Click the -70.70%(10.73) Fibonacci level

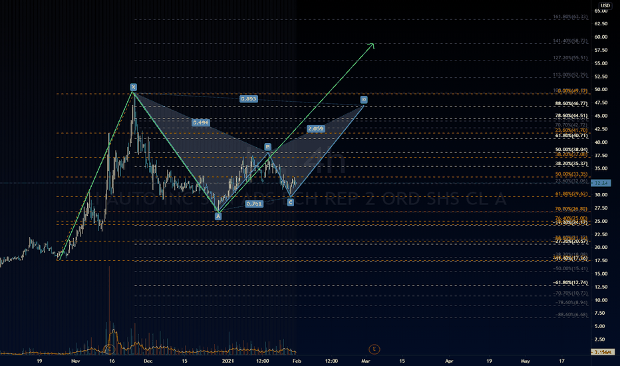(571, 293)
